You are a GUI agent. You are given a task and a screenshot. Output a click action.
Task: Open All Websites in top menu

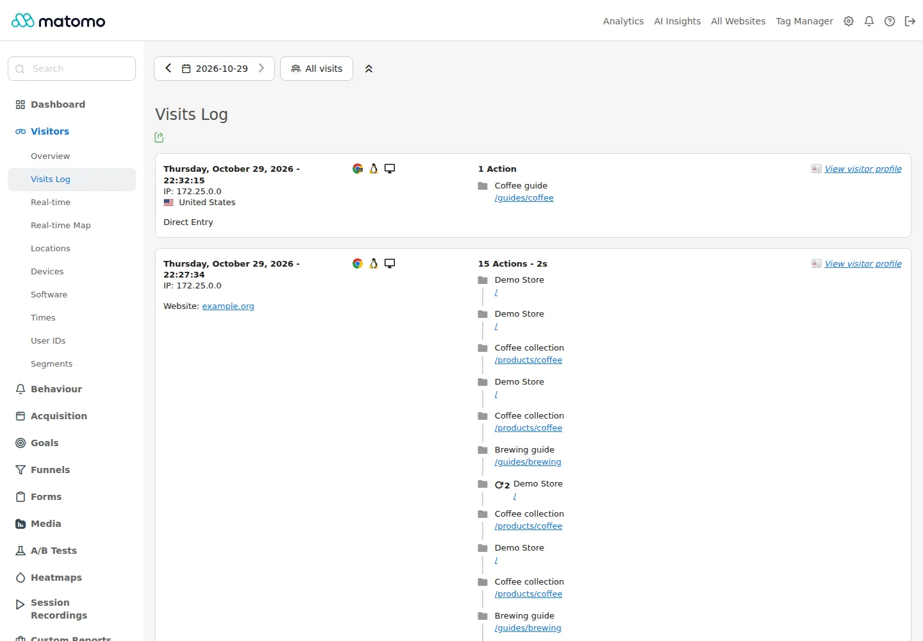click(x=738, y=21)
